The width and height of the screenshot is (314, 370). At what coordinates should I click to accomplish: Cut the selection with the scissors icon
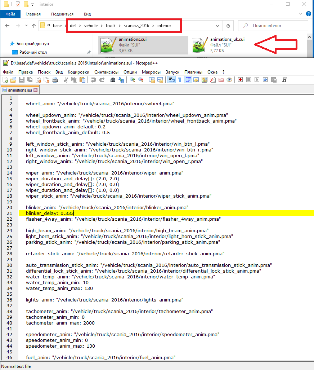[x=66, y=80]
